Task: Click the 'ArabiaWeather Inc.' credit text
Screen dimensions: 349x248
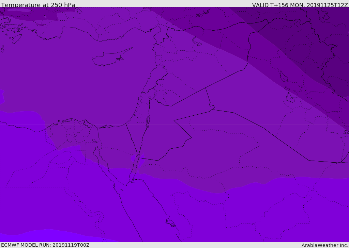Action: point(325,245)
